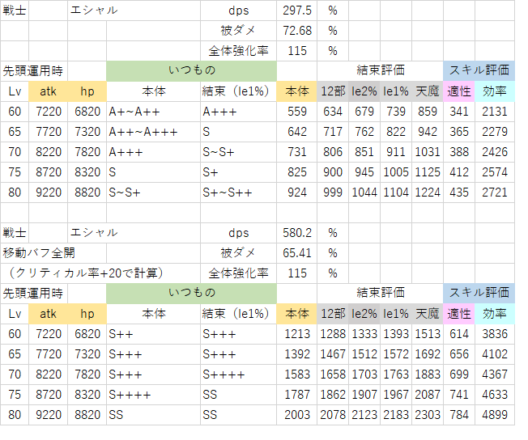Select the grade cell A++~A+++
The width and height of the screenshot is (528, 440).
154,132
